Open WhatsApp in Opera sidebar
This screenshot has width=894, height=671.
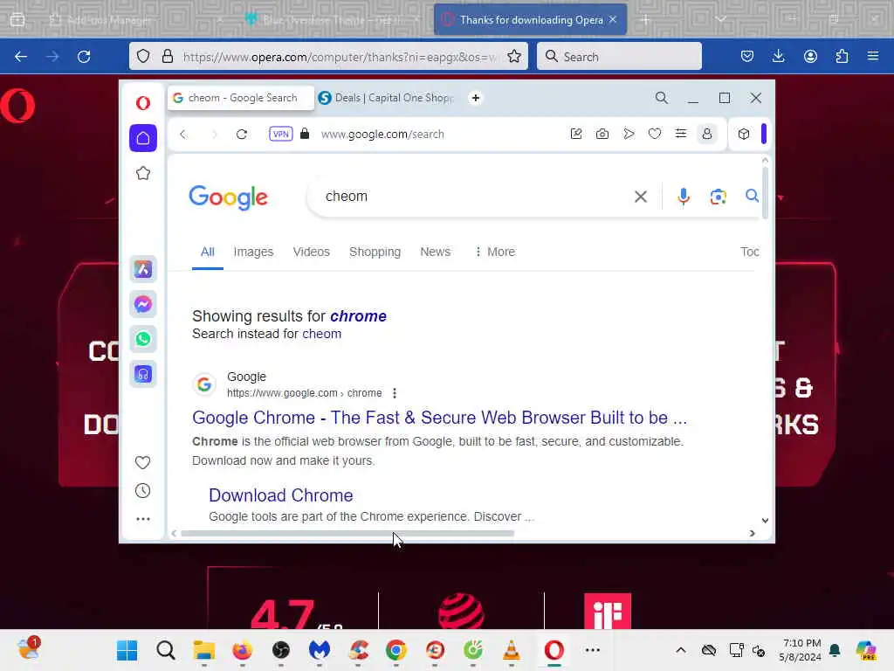pyautogui.click(x=143, y=339)
